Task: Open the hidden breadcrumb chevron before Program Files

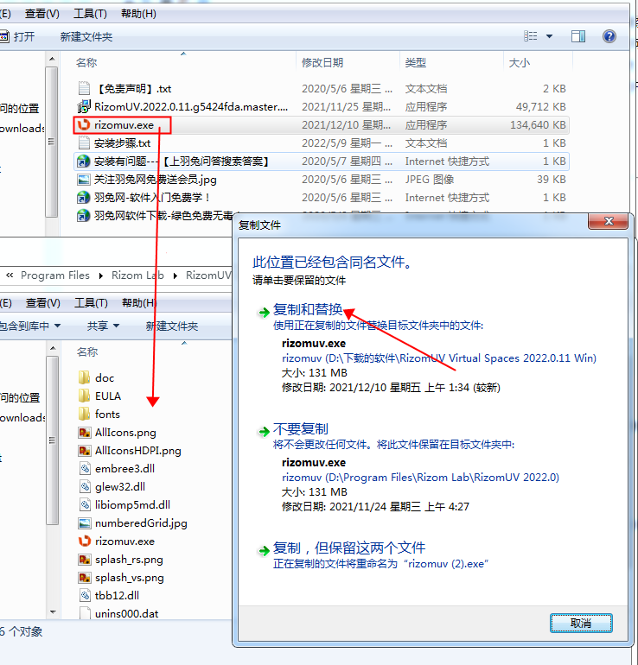Action: point(10,275)
